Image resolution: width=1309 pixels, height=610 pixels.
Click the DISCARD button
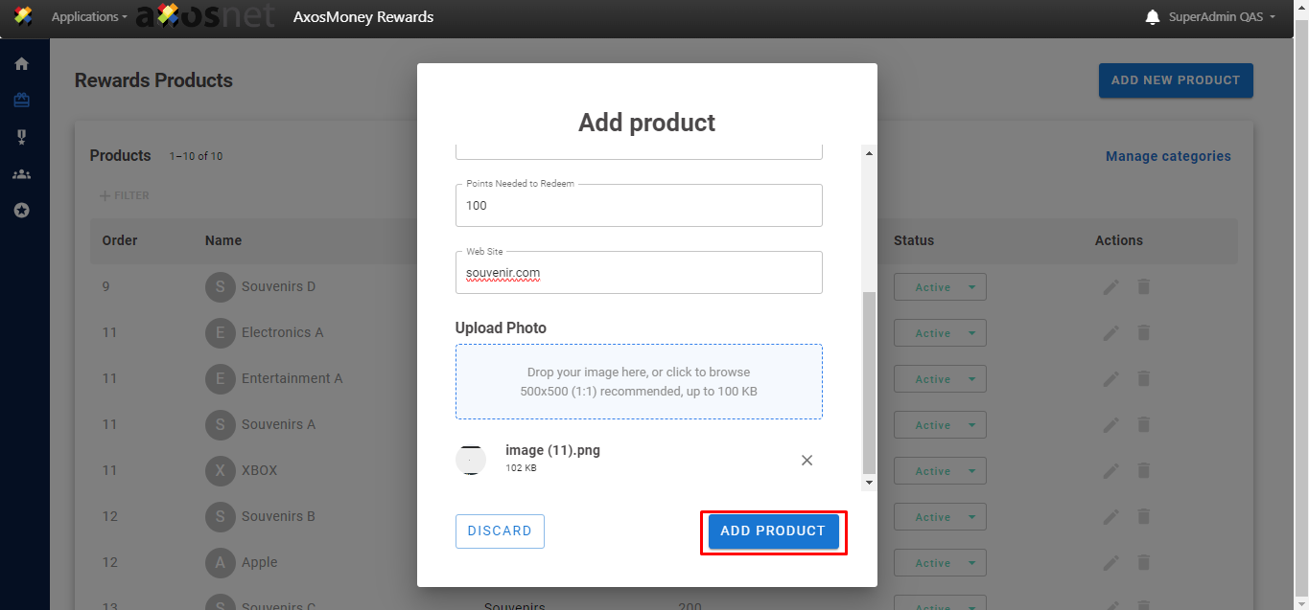pyautogui.click(x=500, y=531)
